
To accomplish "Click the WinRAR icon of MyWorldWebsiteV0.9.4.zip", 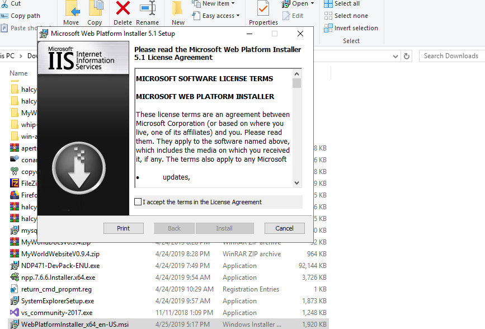I will click(14, 254).
